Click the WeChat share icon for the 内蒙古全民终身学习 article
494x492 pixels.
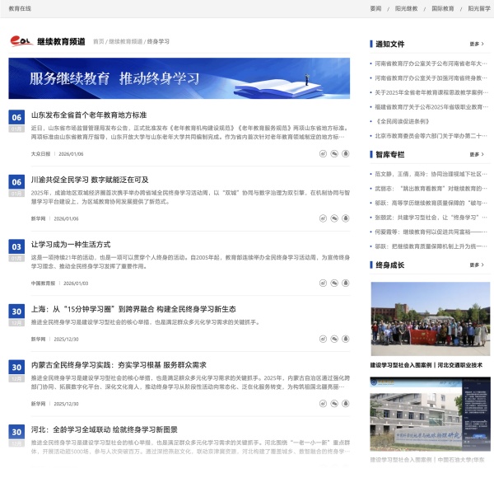pyautogui.click(x=335, y=404)
